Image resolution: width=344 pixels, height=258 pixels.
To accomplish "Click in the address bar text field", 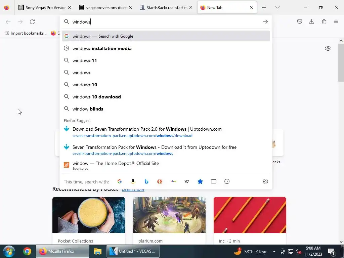I will (167, 22).
